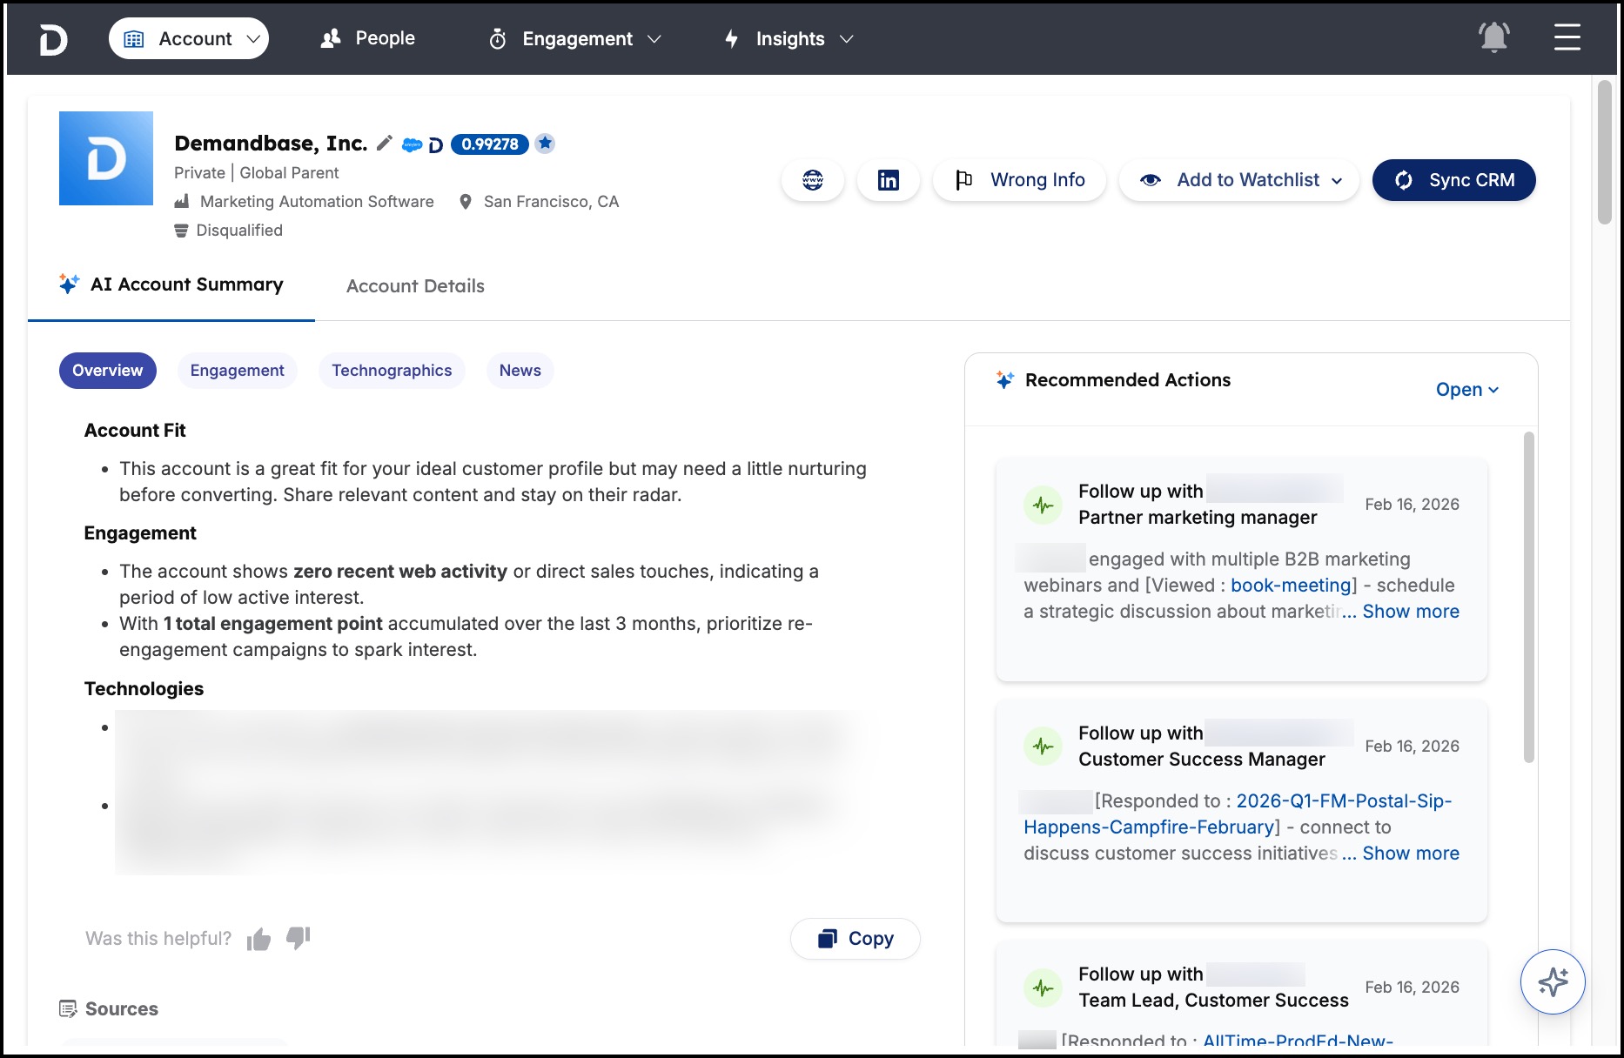Click the Demandbase, Inc. account name

(x=271, y=143)
